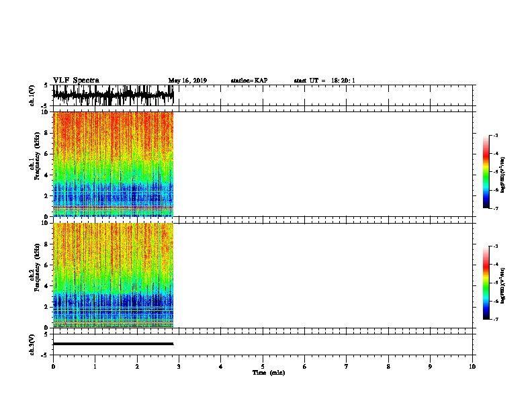This screenshot has width=532, height=411.
Task: Click the "1" minute time axis tick label
Action: [95, 366]
